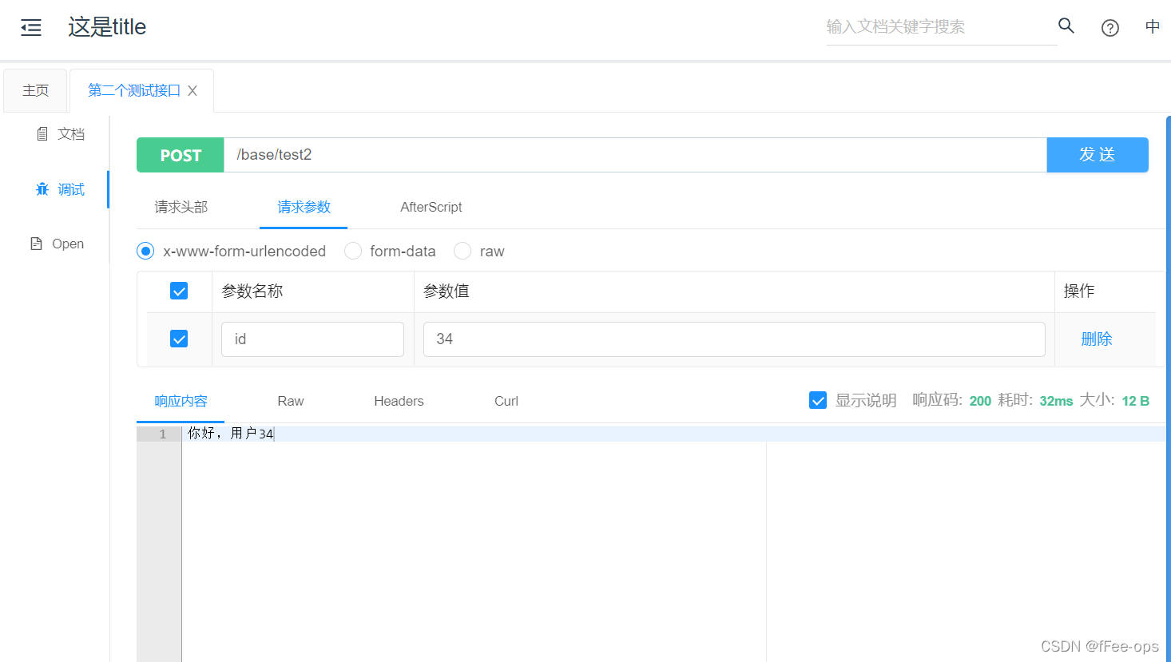Viewport: 1171px width, 662px height.
Task: Close the 第二个测试接口 tab
Action: [x=193, y=91]
